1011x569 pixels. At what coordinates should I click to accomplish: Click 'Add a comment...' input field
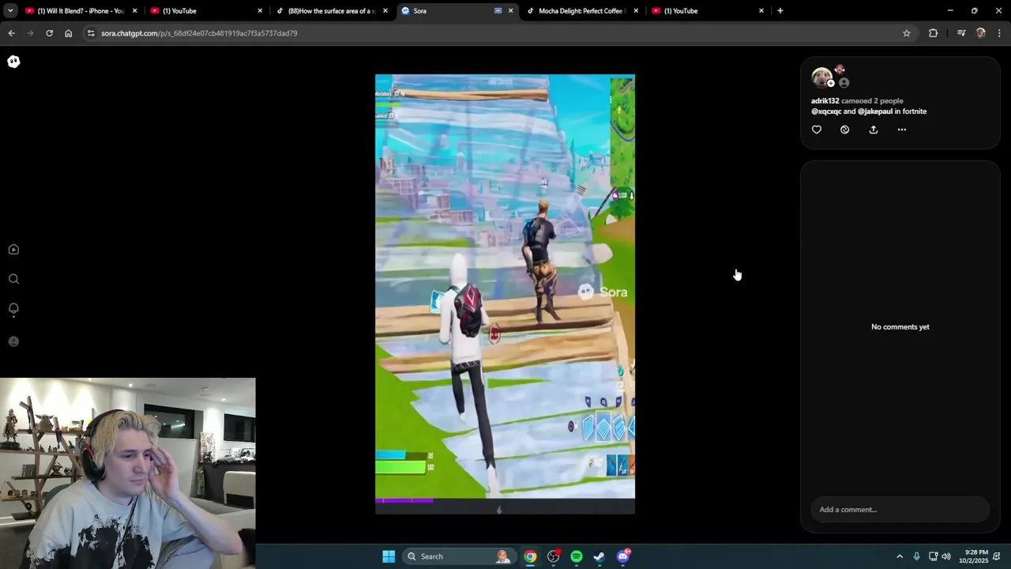(900, 510)
